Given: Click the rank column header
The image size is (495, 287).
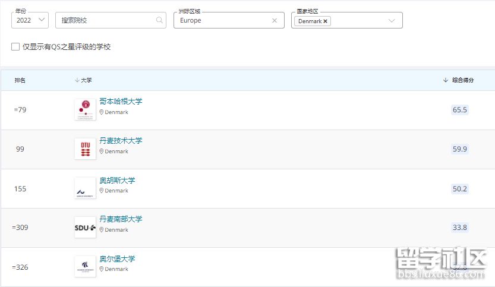Looking at the screenshot, I should tap(20, 80).
